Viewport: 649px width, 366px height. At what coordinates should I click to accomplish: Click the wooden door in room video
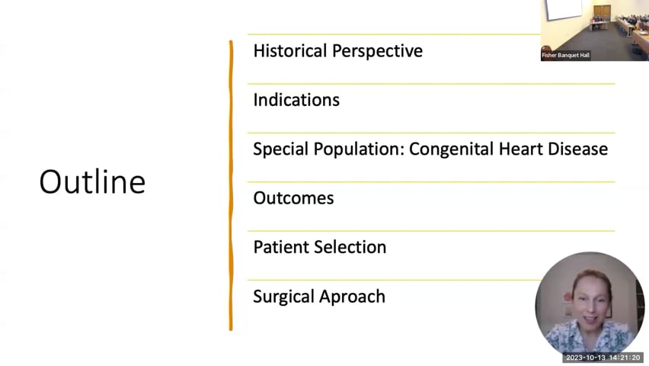pyautogui.click(x=603, y=14)
